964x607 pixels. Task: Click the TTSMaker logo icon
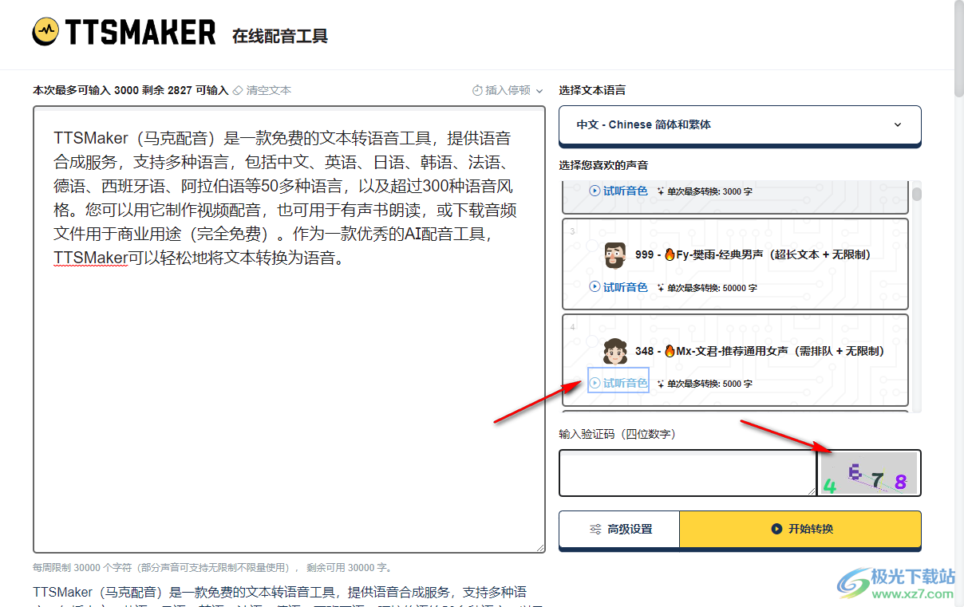tap(45, 32)
